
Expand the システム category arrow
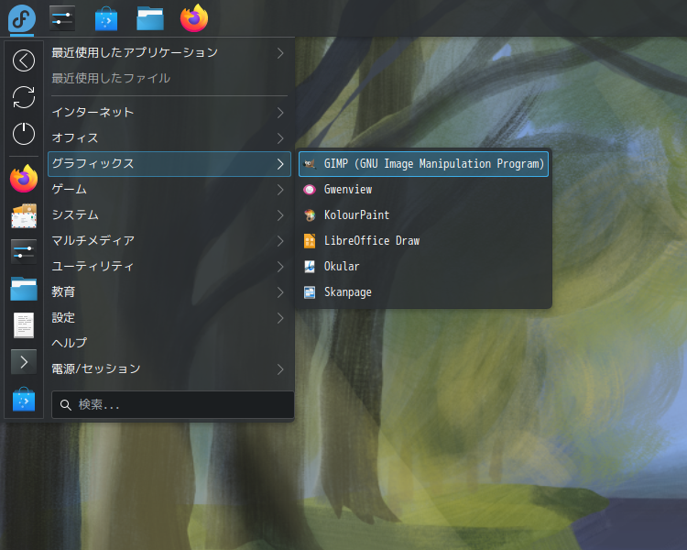(x=280, y=215)
